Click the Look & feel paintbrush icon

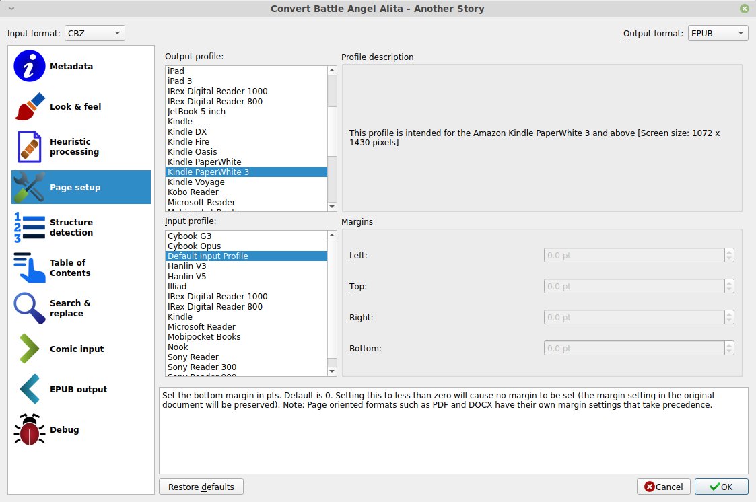click(x=30, y=106)
